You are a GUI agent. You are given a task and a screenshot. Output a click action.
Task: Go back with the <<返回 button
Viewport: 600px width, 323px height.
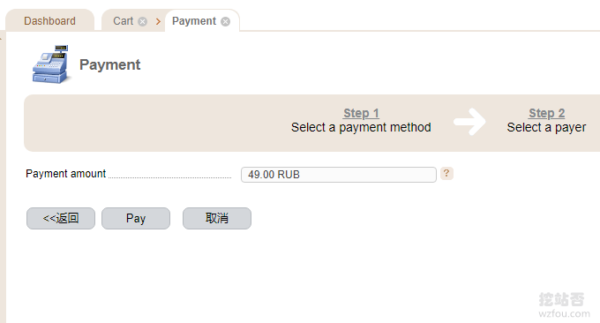pos(61,219)
